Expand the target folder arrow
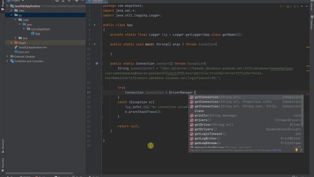The height and width of the screenshot is (177, 314). [11, 43]
